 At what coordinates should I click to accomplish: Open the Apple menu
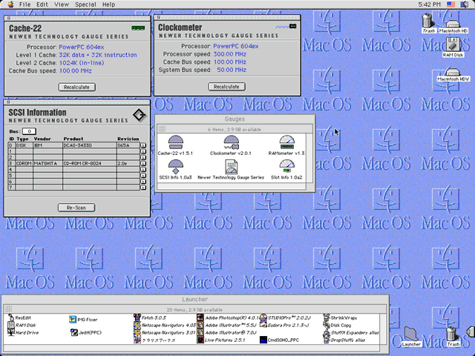pos(10,4)
